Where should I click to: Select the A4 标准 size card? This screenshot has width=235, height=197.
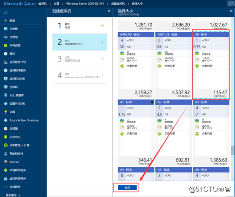tap(136, 174)
